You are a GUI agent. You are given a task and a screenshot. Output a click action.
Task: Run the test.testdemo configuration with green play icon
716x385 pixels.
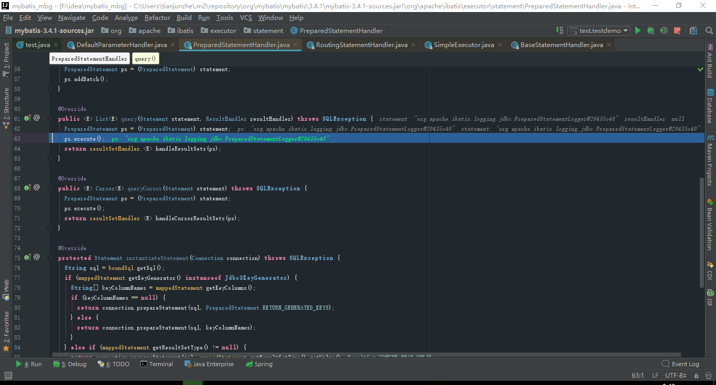pos(637,31)
